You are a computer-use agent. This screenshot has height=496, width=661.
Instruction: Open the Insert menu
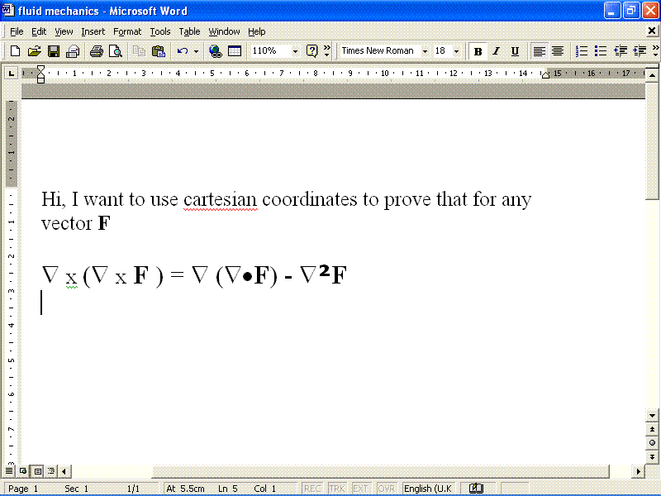93,31
